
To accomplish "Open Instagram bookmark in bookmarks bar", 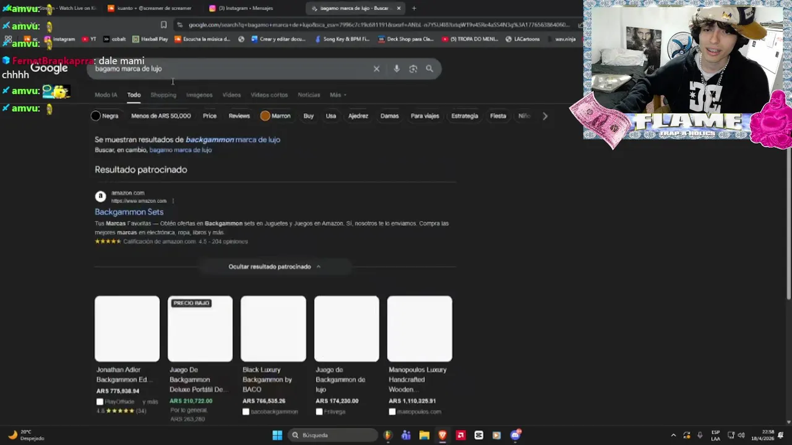I will 59,39.
